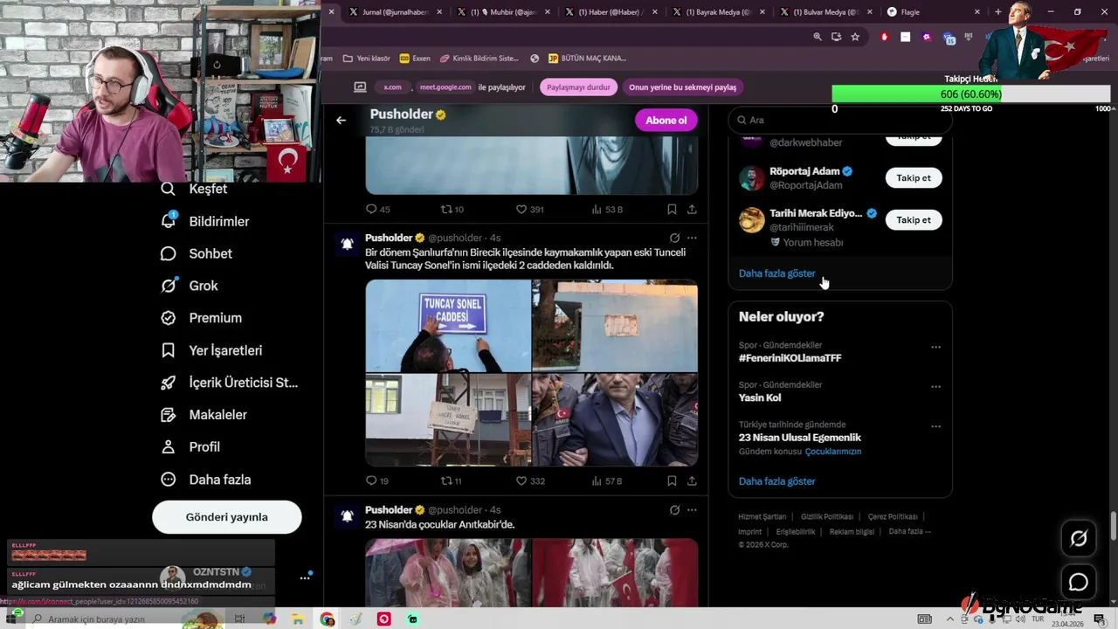Screen dimensions: 1118x629
Task: Open the #FeneriniKOLlamaTFF trend
Action: pos(790,358)
